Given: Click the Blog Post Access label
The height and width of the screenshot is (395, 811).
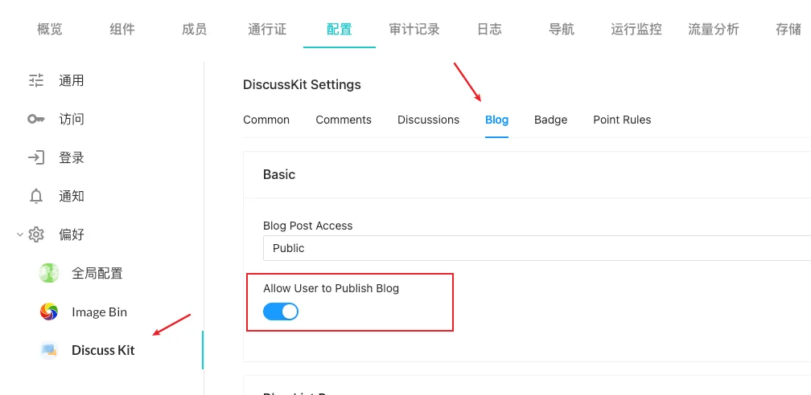Looking at the screenshot, I should [x=307, y=226].
